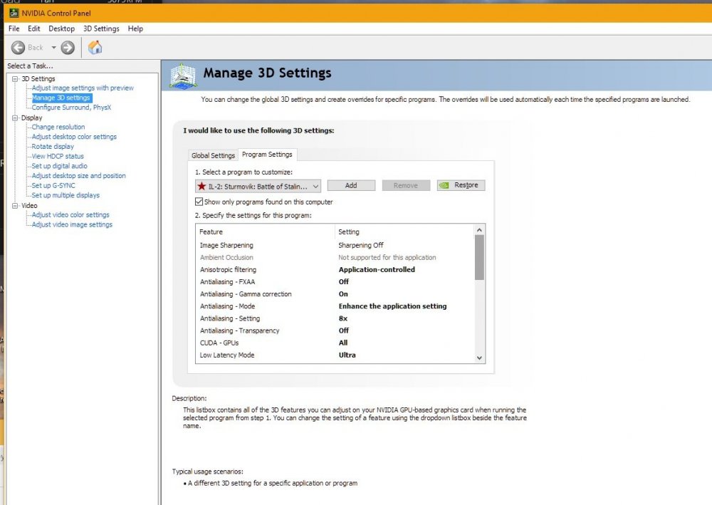Click the NVIDIA Control Panel title bar icon
Screen dimensions: 712x505
[x=12, y=13]
